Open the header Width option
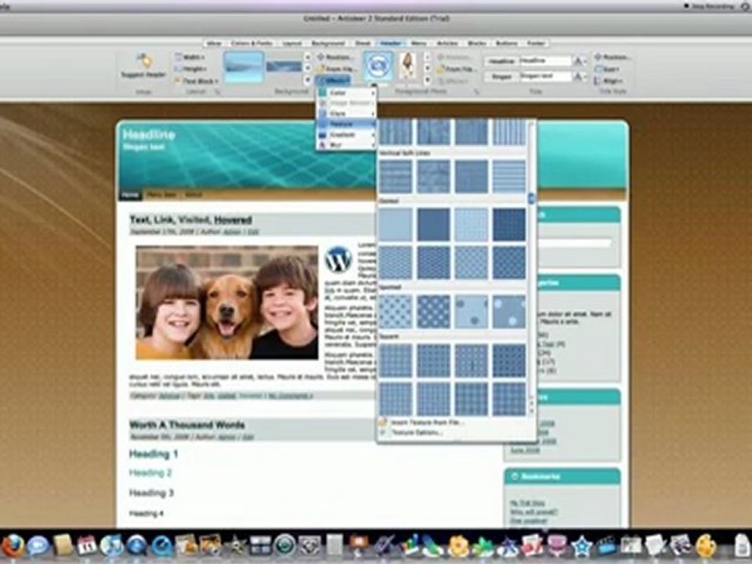The image size is (752, 564). pos(190,57)
